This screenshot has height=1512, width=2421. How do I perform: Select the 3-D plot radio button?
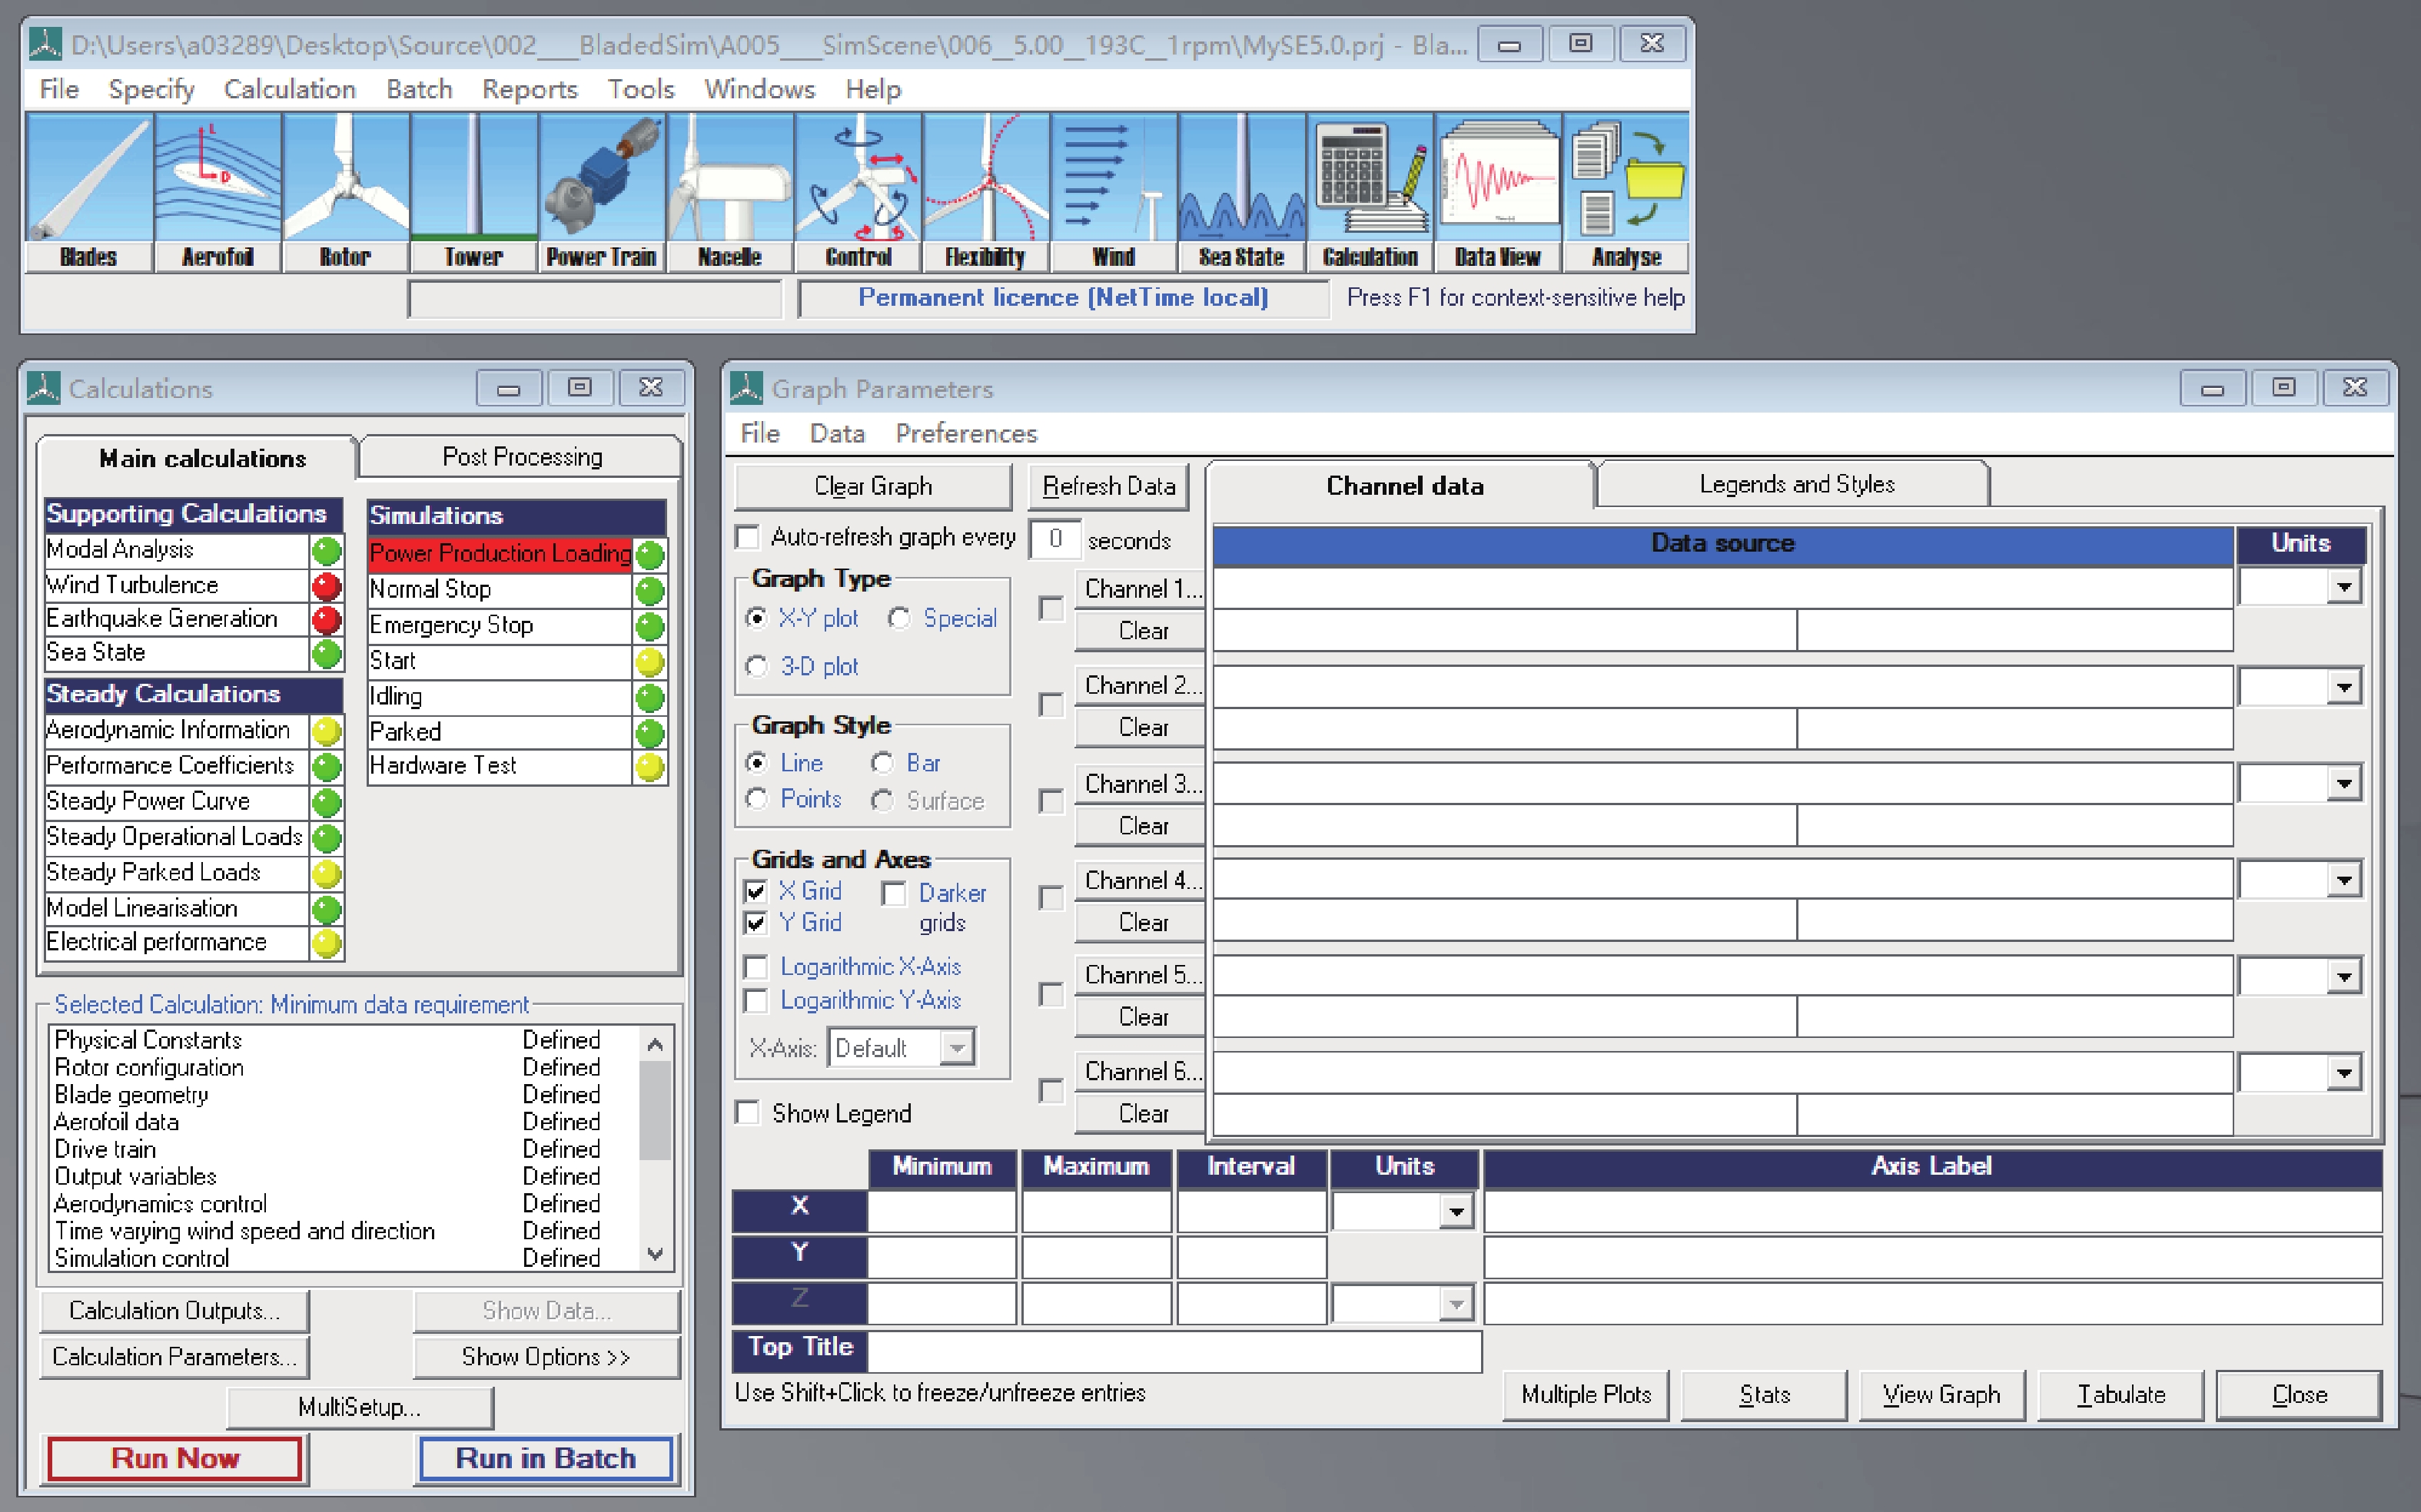pos(757,667)
